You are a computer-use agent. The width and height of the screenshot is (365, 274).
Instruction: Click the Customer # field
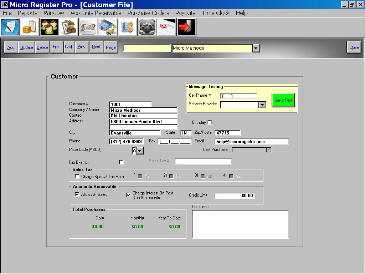coord(130,104)
